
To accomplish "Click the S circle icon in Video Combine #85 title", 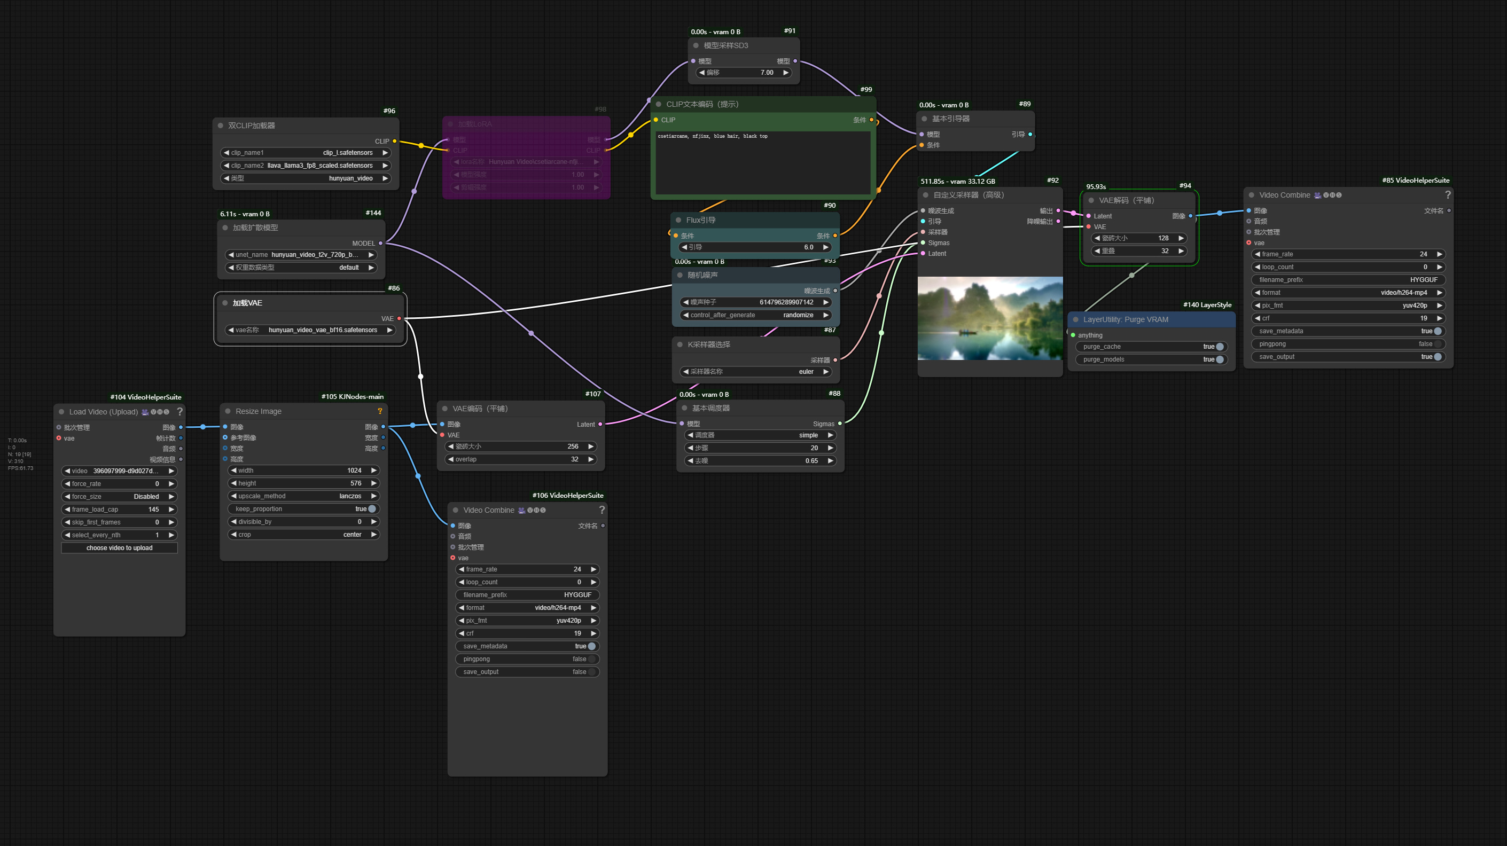I will point(1339,196).
